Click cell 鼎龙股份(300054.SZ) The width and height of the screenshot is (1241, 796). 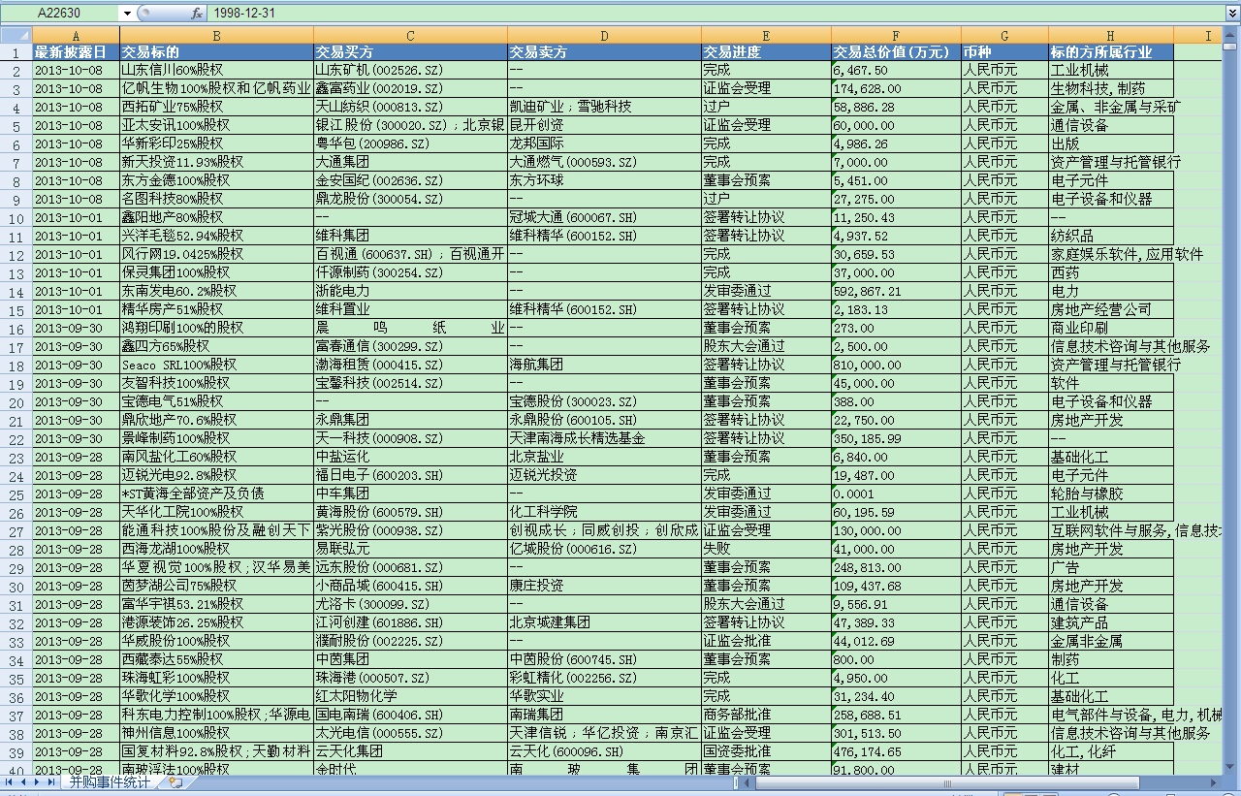pyautogui.click(x=410, y=200)
